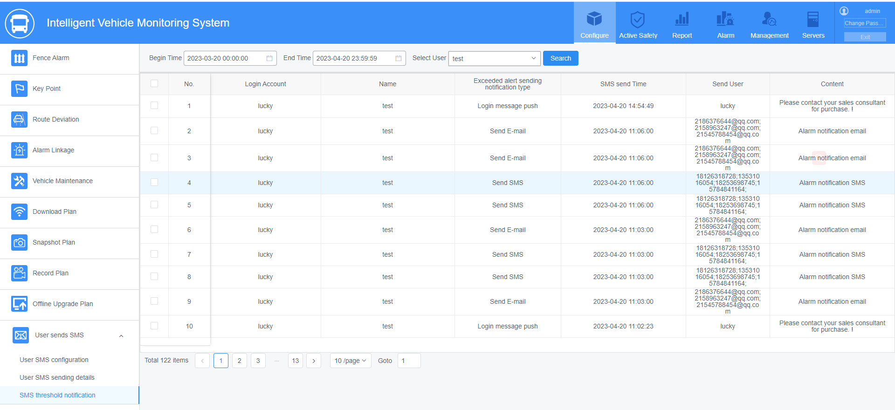895x410 pixels.
Task: Click the Exit button
Action: coord(865,37)
